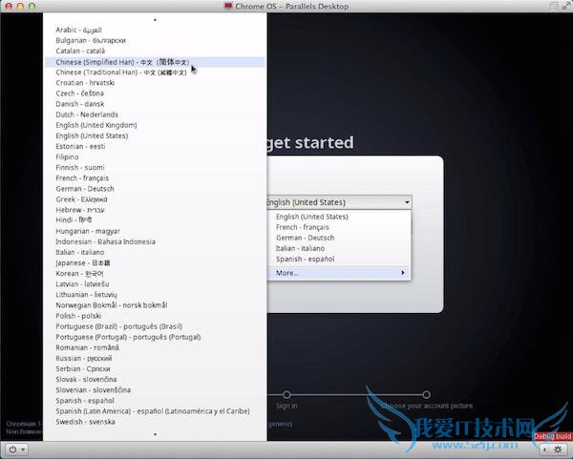The height and width of the screenshot is (459, 573).
Task: Select Dutch - Nederlands
Action: 154,115
